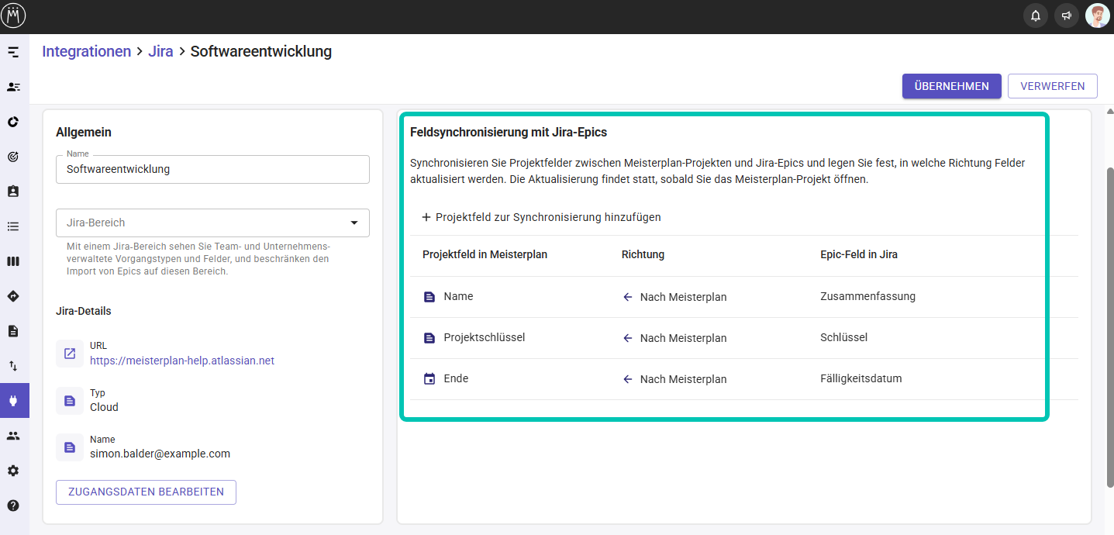Click the vertical page scrollbar
Image resolution: width=1114 pixels, height=535 pixels.
[1110, 326]
